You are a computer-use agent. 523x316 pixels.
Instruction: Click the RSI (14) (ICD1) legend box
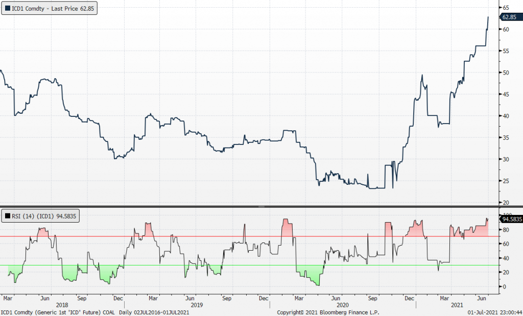(x=40, y=216)
